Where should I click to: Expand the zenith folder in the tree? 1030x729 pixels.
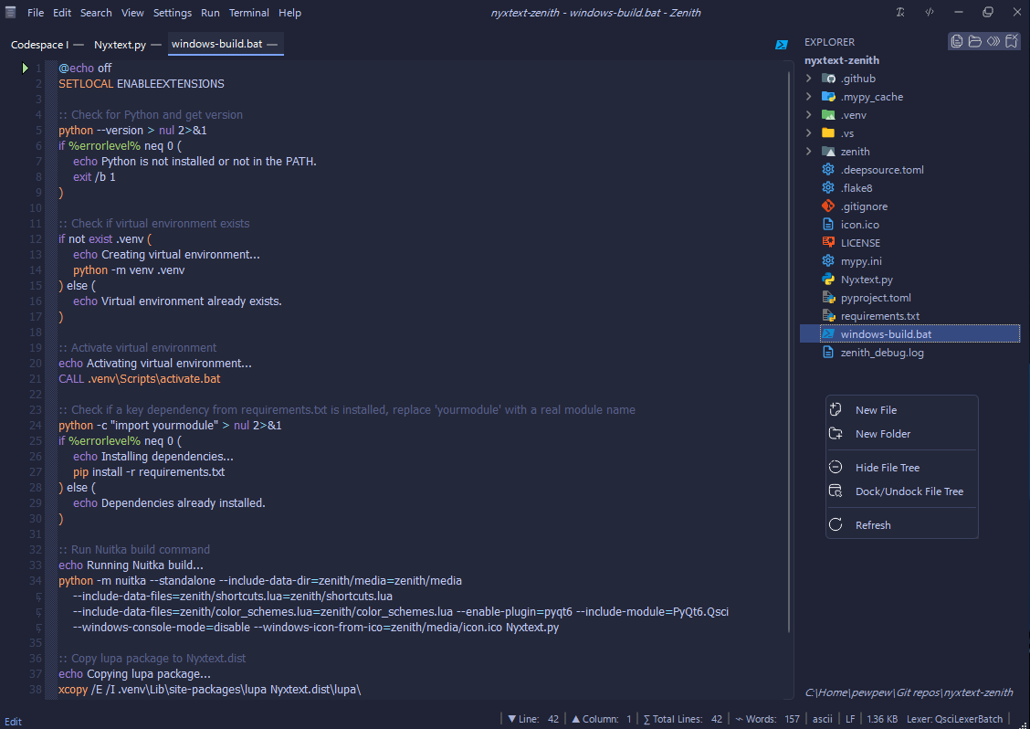click(x=809, y=152)
